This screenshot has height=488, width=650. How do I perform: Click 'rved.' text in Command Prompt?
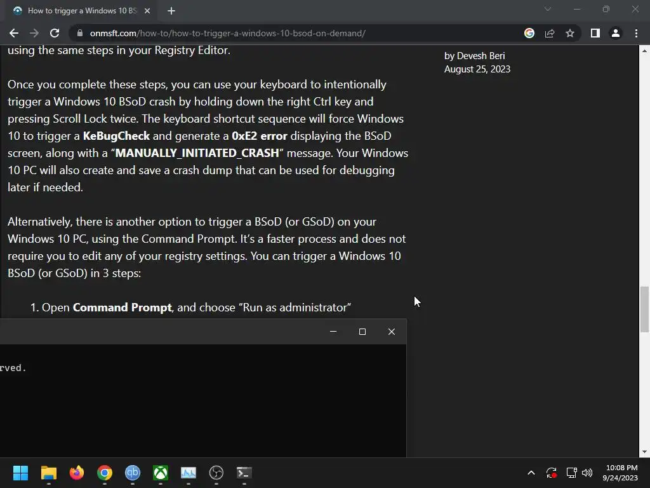[x=13, y=368]
